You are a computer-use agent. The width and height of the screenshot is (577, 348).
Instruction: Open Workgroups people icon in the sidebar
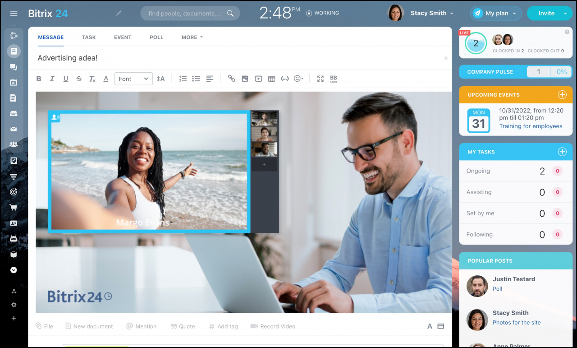(x=14, y=145)
